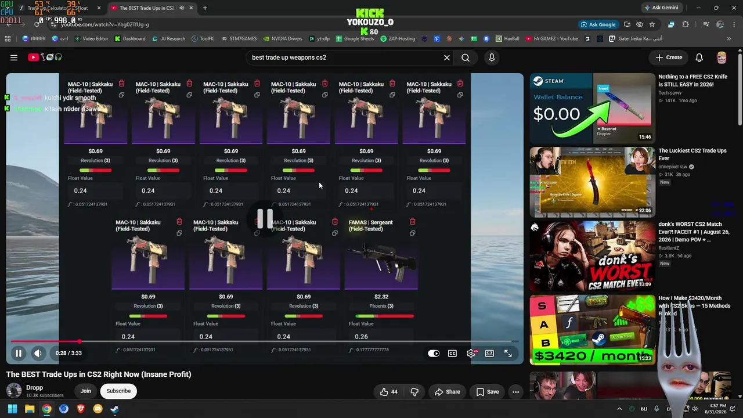Open the STM7GAMES bookmark
The image size is (743, 418).
click(x=238, y=39)
